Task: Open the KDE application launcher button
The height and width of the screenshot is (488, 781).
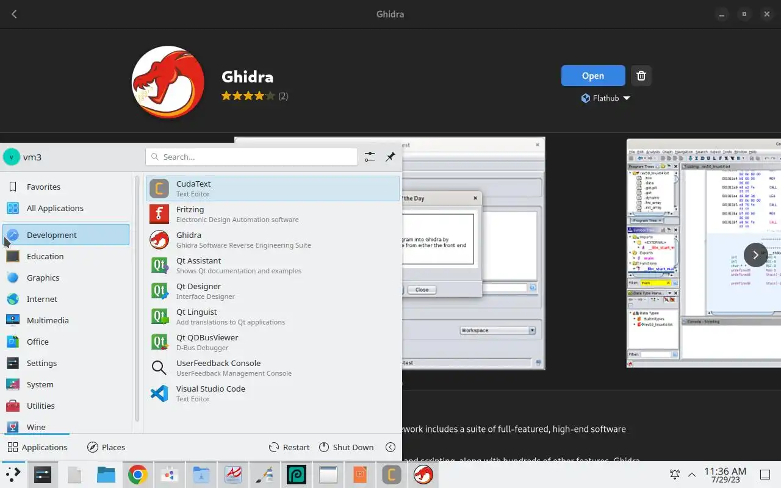Action: [x=13, y=475]
